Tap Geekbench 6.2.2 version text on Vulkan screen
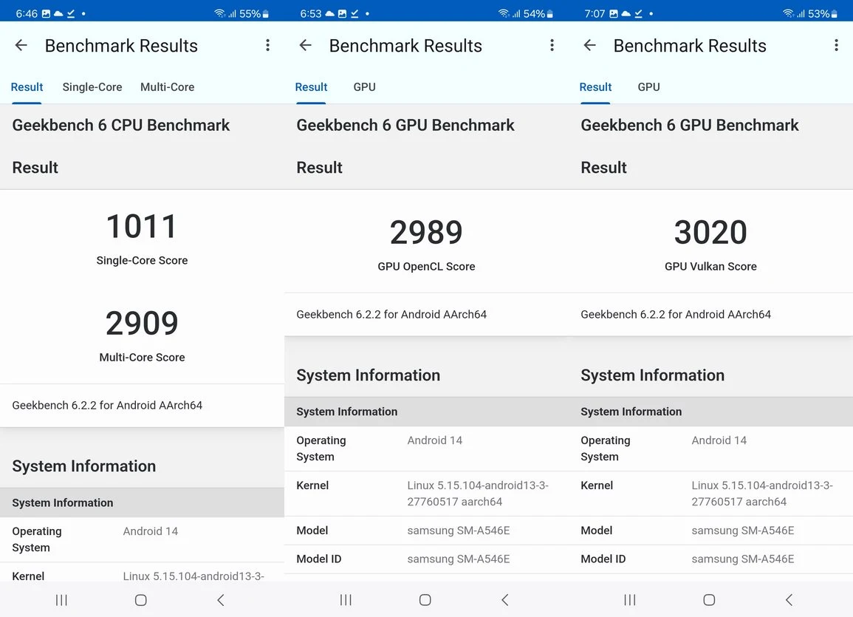 [x=676, y=315]
